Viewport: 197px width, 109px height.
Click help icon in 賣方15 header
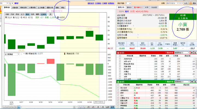165,82
